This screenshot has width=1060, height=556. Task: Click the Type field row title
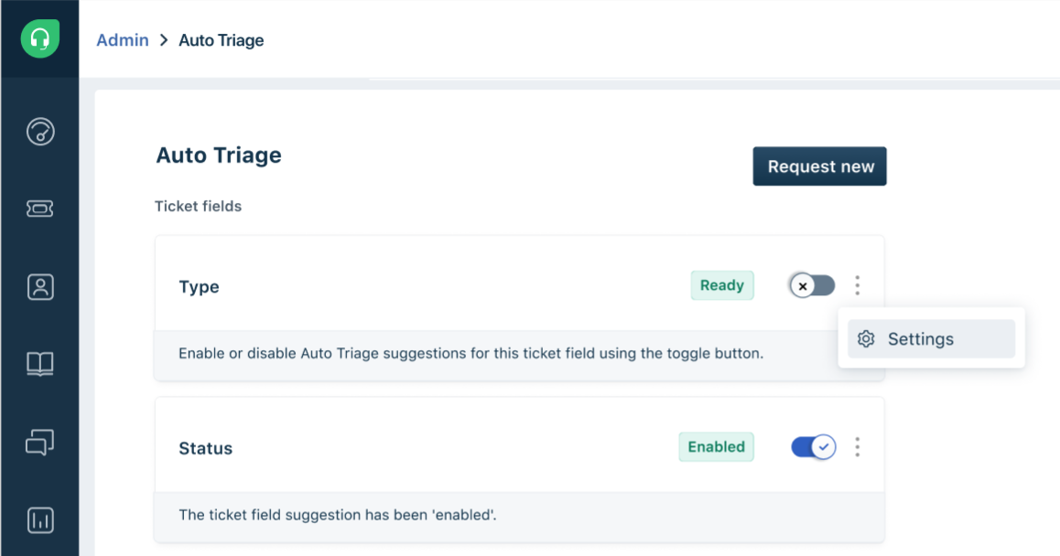point(199,287)
